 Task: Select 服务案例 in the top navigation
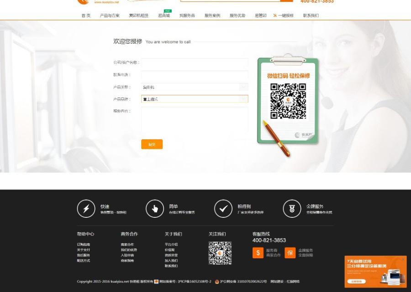212,15
